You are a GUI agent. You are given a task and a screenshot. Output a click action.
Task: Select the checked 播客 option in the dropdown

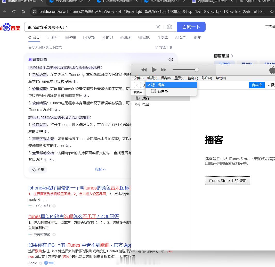point(171,85)
